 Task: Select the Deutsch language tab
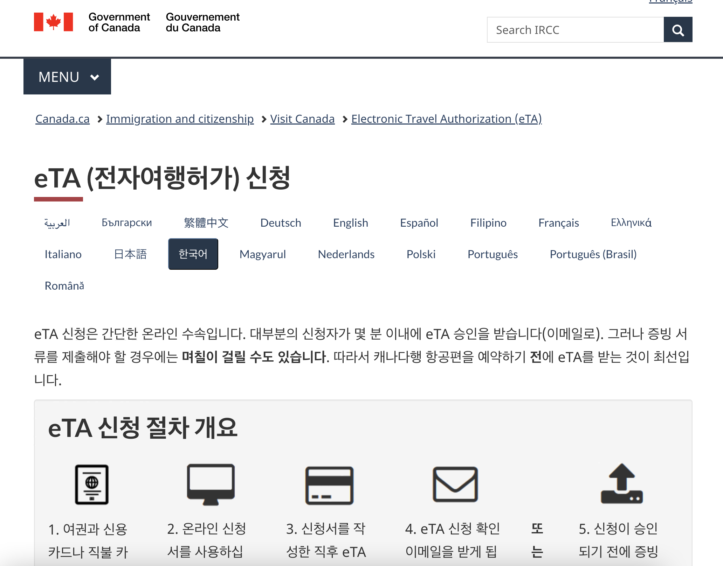point(281,223)
